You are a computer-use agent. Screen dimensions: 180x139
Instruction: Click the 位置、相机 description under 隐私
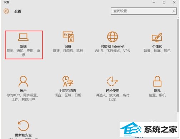coord(157,95)
